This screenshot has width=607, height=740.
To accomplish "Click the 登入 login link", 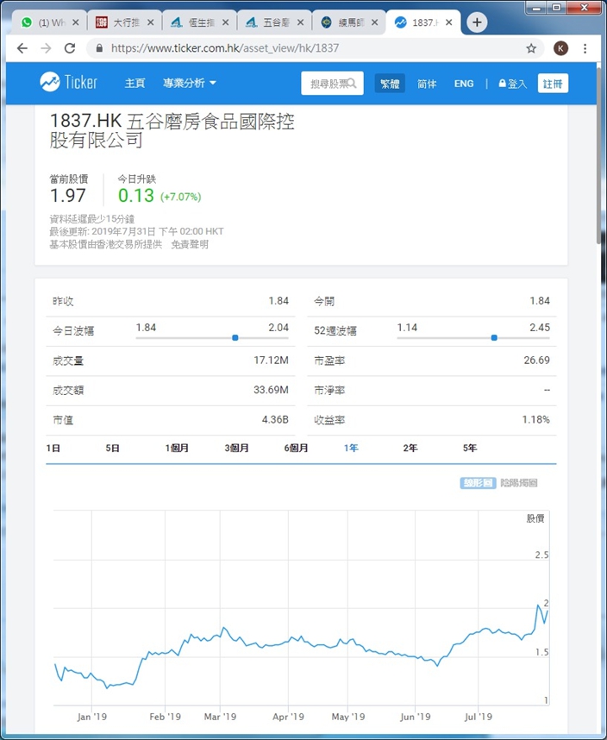I will (513, 84).
